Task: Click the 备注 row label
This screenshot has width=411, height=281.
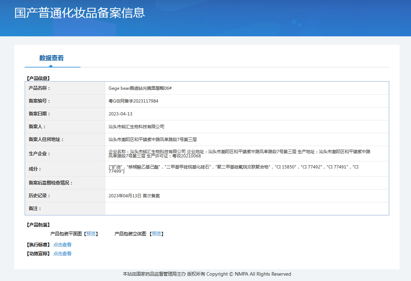Action: tap(35, 209)
